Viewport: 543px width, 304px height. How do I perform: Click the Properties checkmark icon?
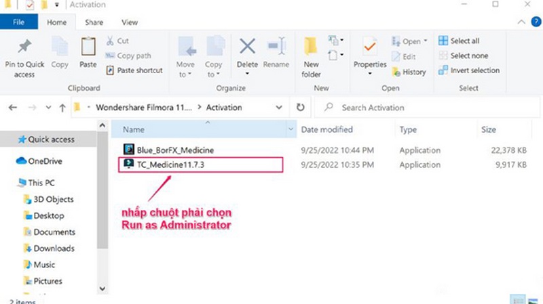pos(369,47)
